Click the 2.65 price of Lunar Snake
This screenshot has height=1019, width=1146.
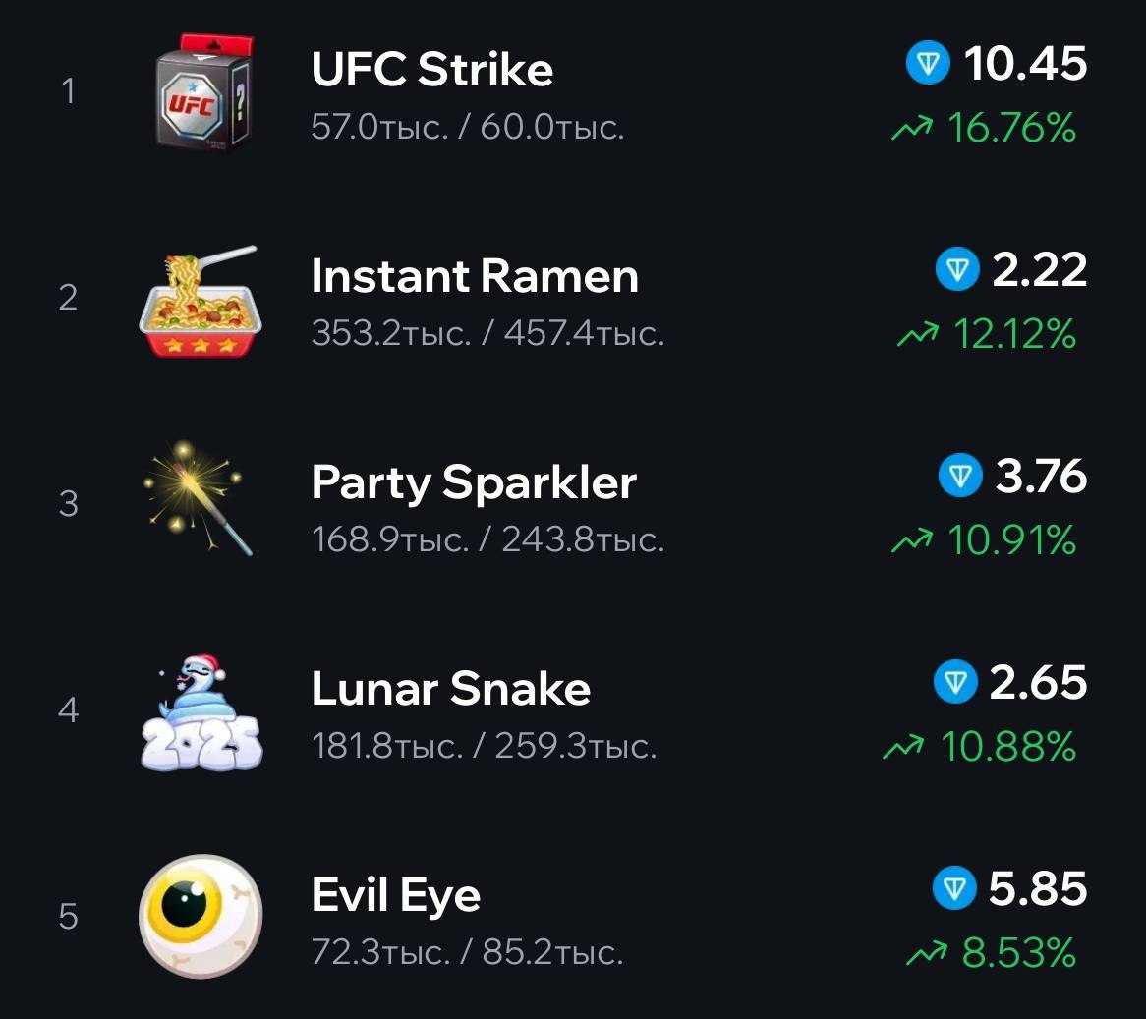(1038, 683)
